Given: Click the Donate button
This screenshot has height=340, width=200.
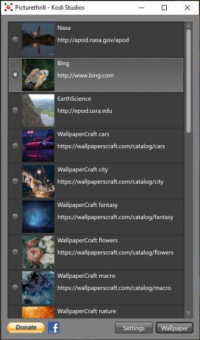Looking at the screenshot, I should tap(26, 327).
